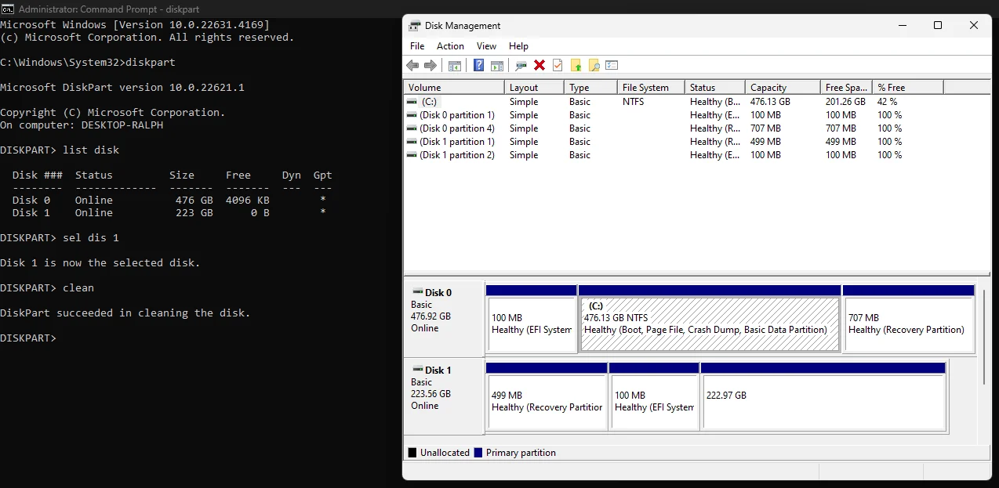Click the Connect/Refresh disk toolbar icon
The width and height of the screenshot is (999, 488).
521,66
